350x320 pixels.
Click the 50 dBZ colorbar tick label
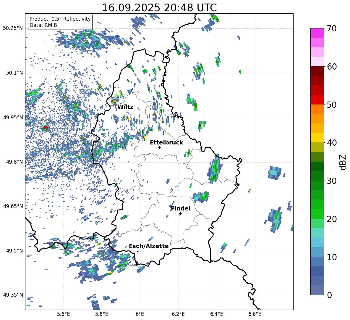[x=332, y=104]
